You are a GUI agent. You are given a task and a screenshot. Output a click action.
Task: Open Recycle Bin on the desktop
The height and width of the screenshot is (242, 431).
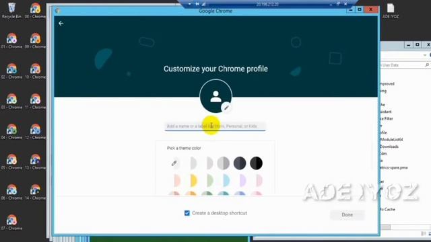point(11,11)
